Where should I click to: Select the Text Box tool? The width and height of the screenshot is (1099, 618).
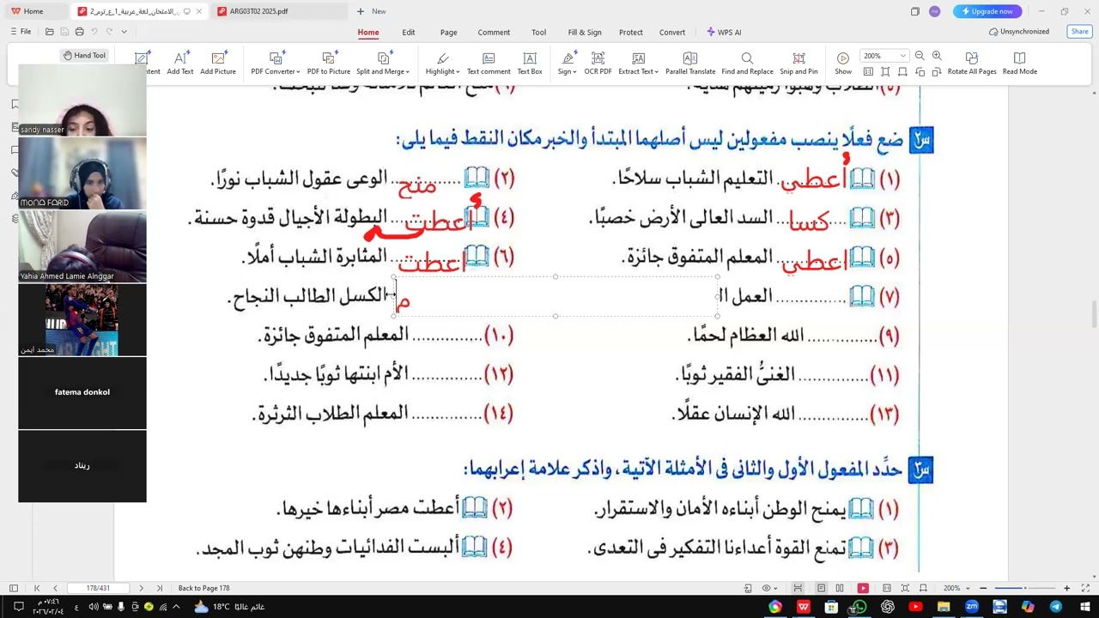pyautogui.click(x=530, y=63)
